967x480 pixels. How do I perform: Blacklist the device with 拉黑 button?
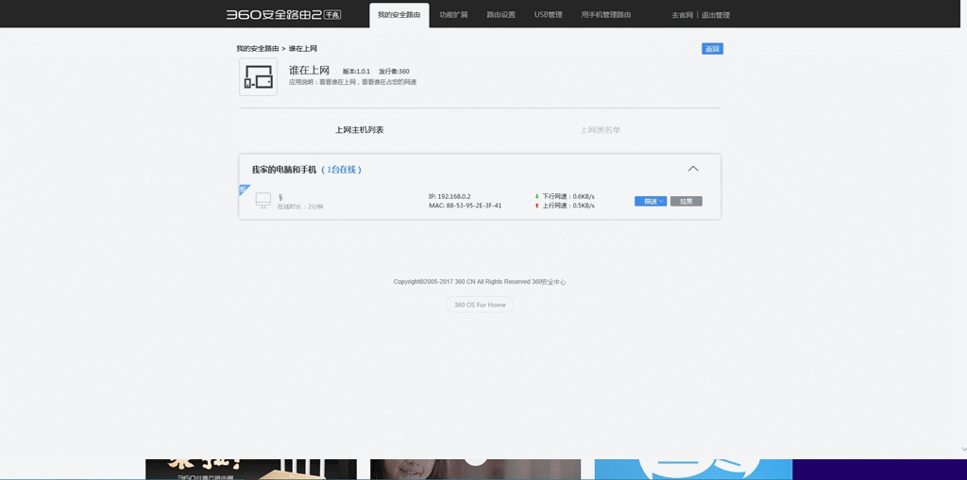pos(686,201)
